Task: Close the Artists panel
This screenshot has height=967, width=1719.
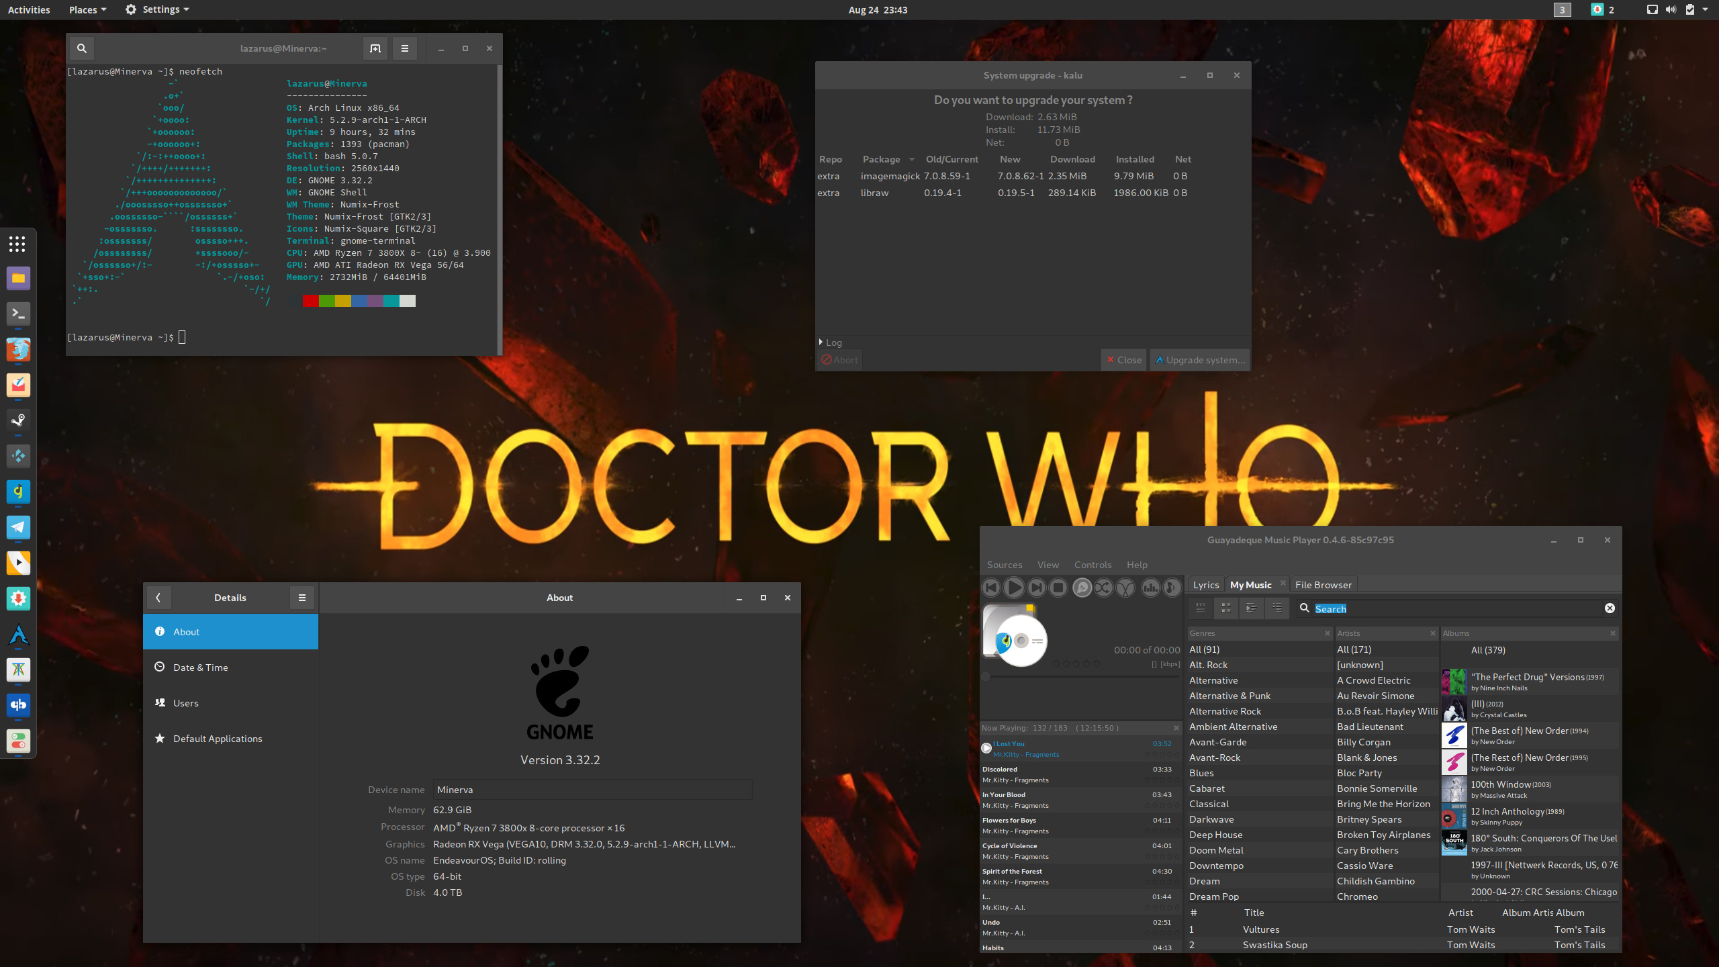Action: click(x=1432, y=633)
